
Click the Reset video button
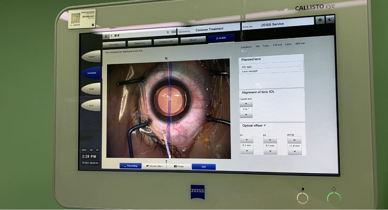point(154,166)
